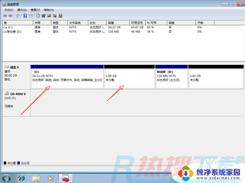Open the Windows Start orb
Image resolution: width=245 pixels, height=183 pixels.
click(6, 178)
